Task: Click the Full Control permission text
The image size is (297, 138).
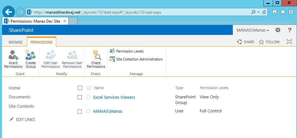Action: 211,111
